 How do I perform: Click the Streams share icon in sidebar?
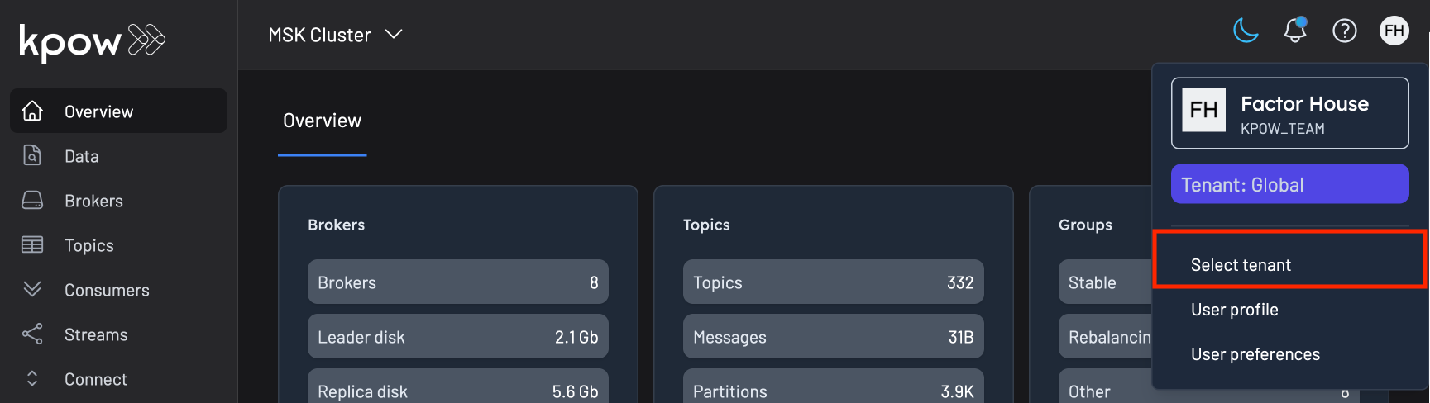(32, 334)
